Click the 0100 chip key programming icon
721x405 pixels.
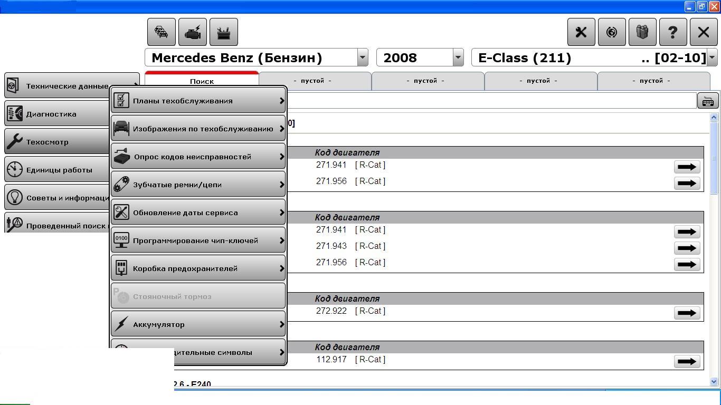point(121,240)
